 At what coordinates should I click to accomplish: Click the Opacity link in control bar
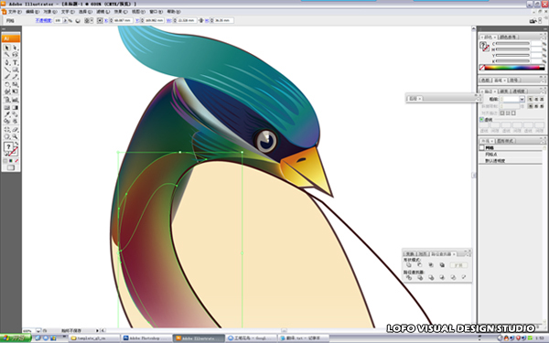pos(43,21)
